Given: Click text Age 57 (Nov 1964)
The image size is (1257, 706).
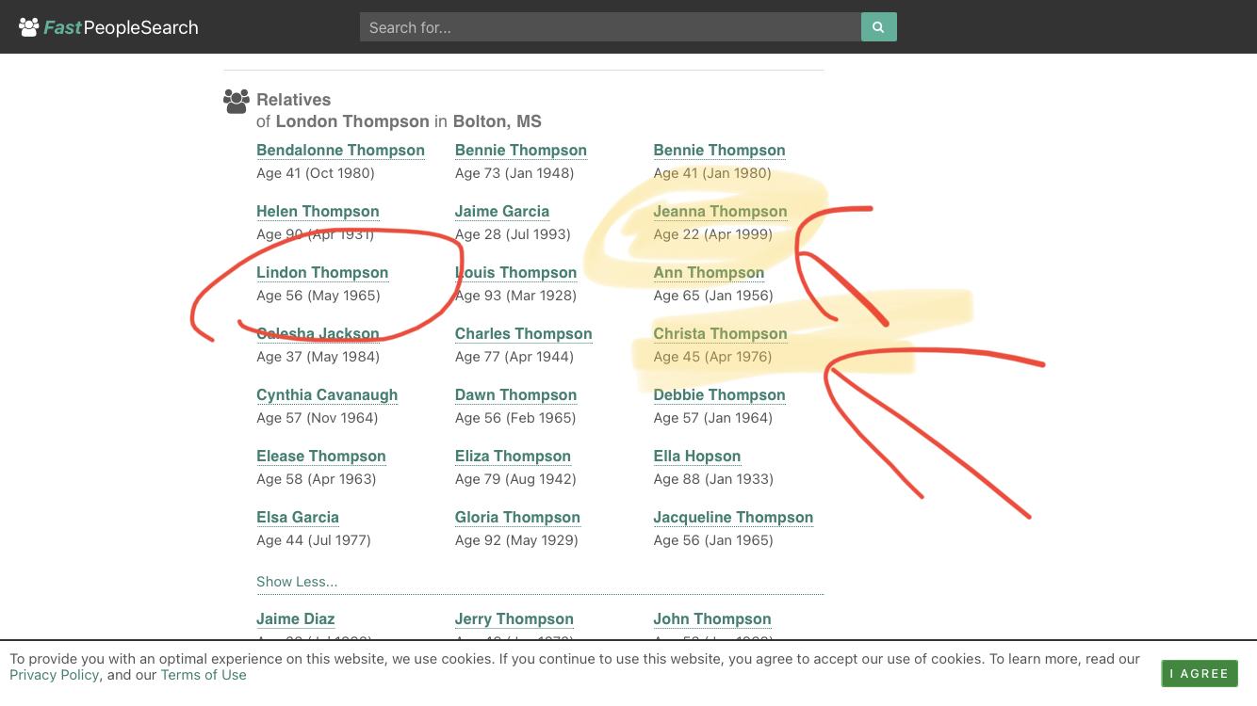Looking at the screenshot, I should (318, 418).
